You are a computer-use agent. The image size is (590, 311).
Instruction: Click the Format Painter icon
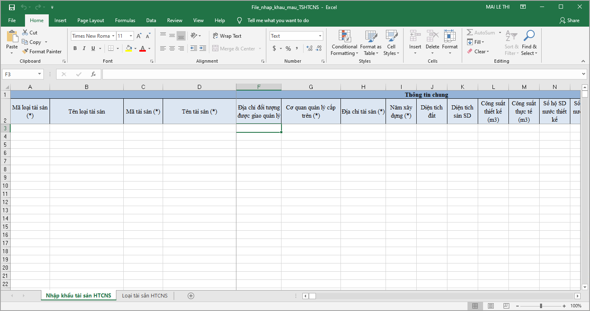pos(25,52)
